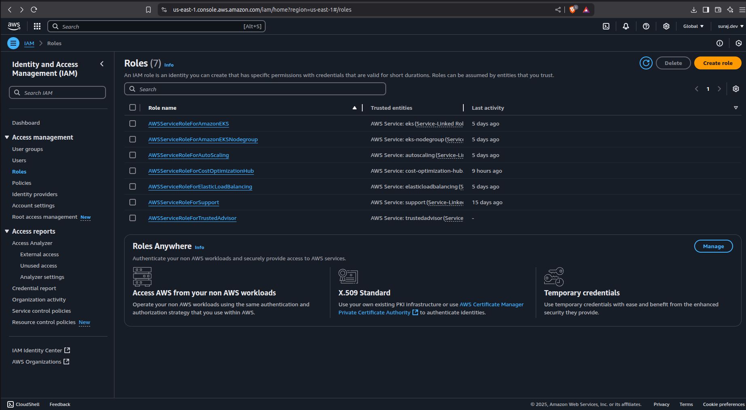This screenshot has height=410, width=746.
Task: Check AWSServiceRoleForTrustedAdvisor checkbox
Action: coord(133,218)
